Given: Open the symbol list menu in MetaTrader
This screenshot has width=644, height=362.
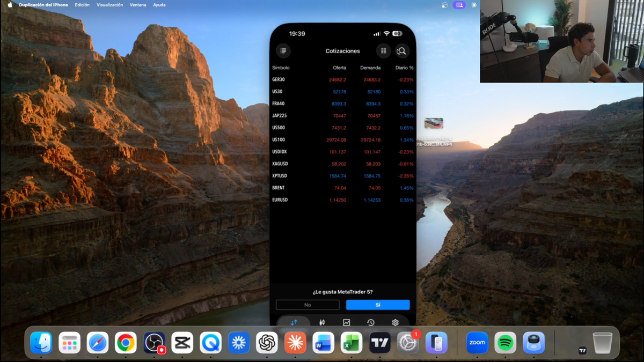Looking at the screenshot, I should point(283,51).
